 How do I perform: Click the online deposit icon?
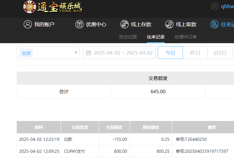point(125,24)
